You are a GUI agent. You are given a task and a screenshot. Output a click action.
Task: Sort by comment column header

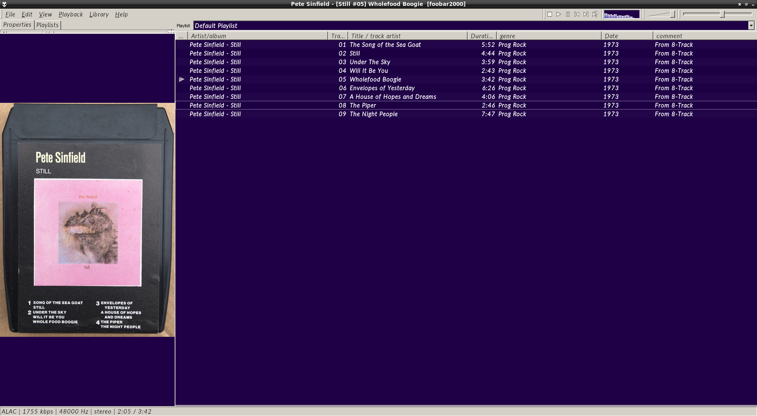click(x=705, y=36)
